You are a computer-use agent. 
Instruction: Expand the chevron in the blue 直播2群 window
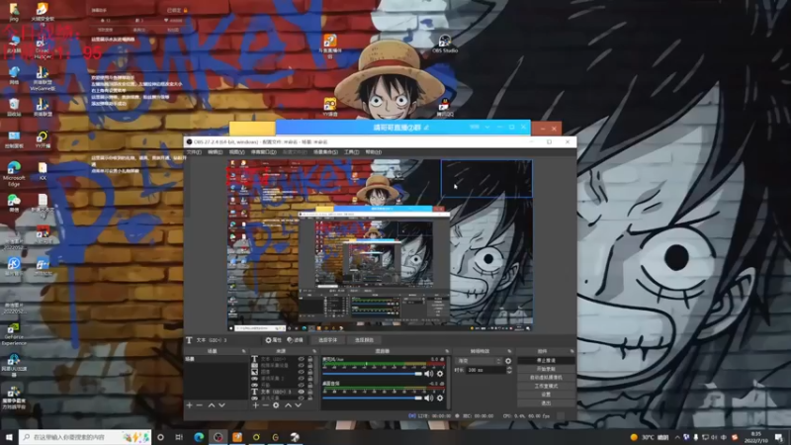tap(487, 128)
